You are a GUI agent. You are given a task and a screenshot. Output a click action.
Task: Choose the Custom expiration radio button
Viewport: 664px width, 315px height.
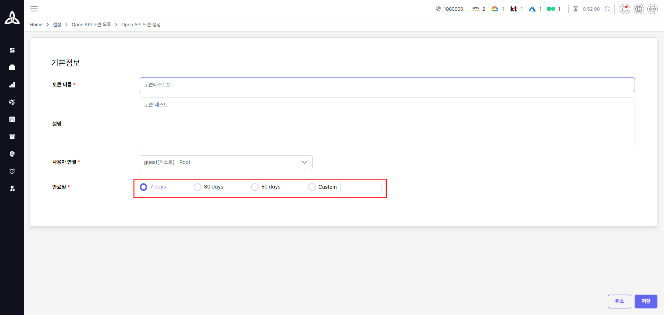click(312, 187)
